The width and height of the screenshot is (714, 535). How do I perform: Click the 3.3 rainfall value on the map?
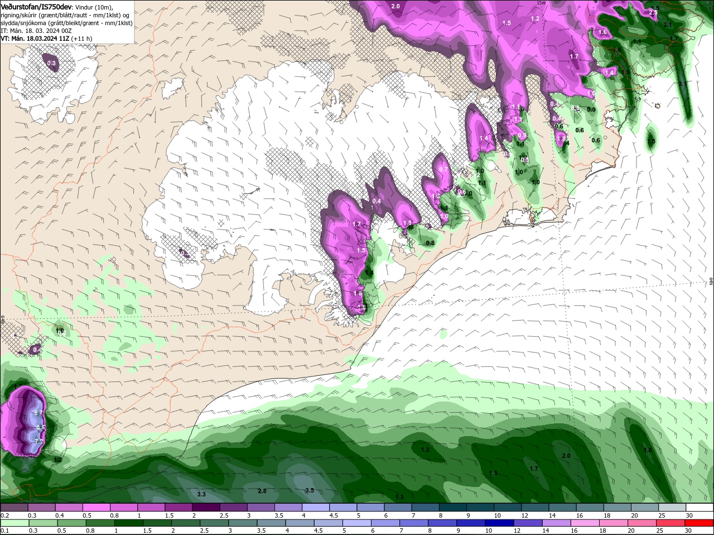coord(201,494)
